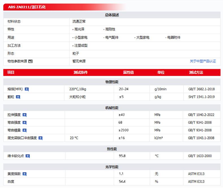Click the plus icon next to 熔指(MFR)
The image size is (223, 188).
[27, 89]
